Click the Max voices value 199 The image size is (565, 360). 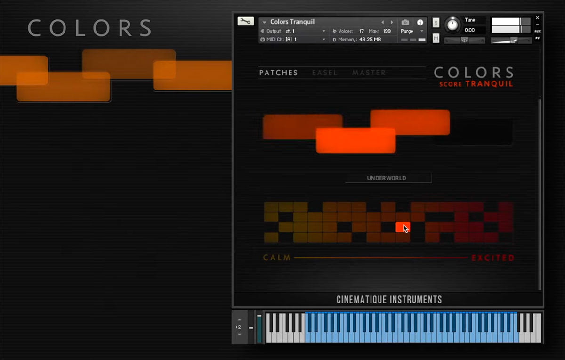click(387, 31)
